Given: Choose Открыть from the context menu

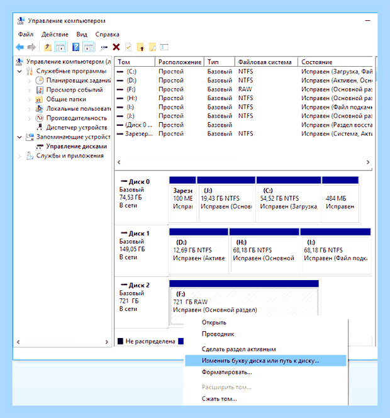Looking at the screenshot, I should [x=265, y=322].
